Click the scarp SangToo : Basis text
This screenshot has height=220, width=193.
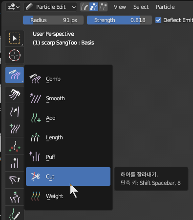67,43
